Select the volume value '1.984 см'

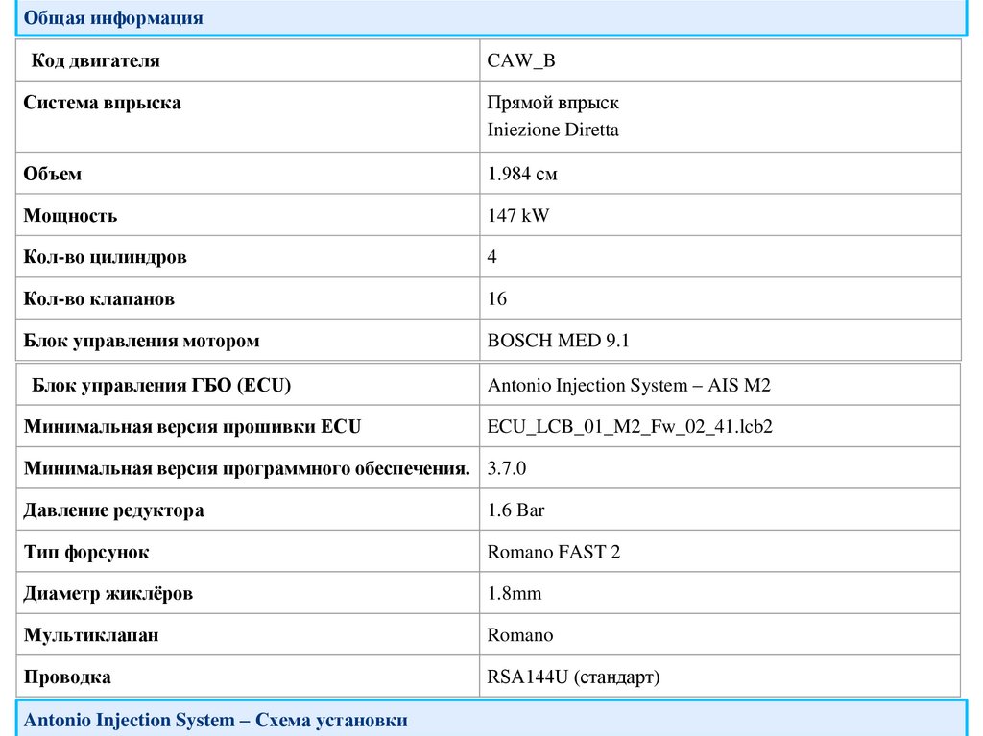[522, 174]
